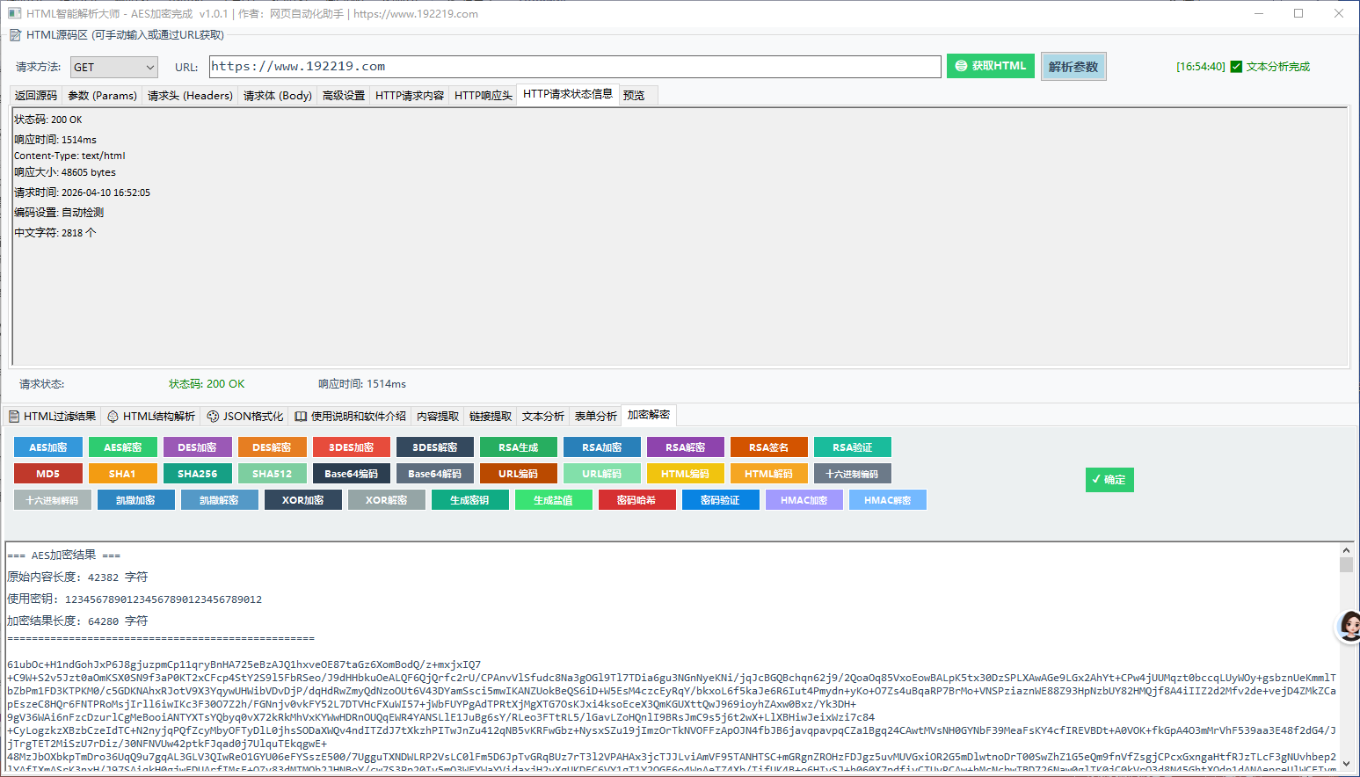The image size is (1360, 777).
Task: Choose the Base64编码 button
Action: coord(352,474)
